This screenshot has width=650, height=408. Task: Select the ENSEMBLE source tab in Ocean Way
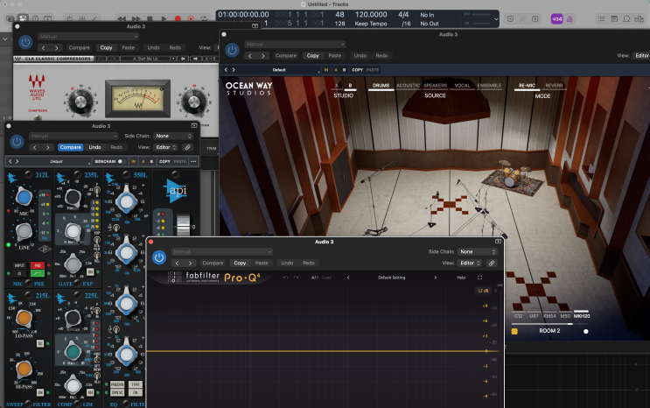point(489,86)
